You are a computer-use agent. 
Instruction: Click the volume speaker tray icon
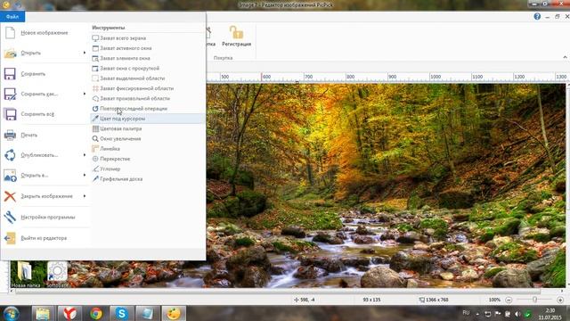click(517, 314)
